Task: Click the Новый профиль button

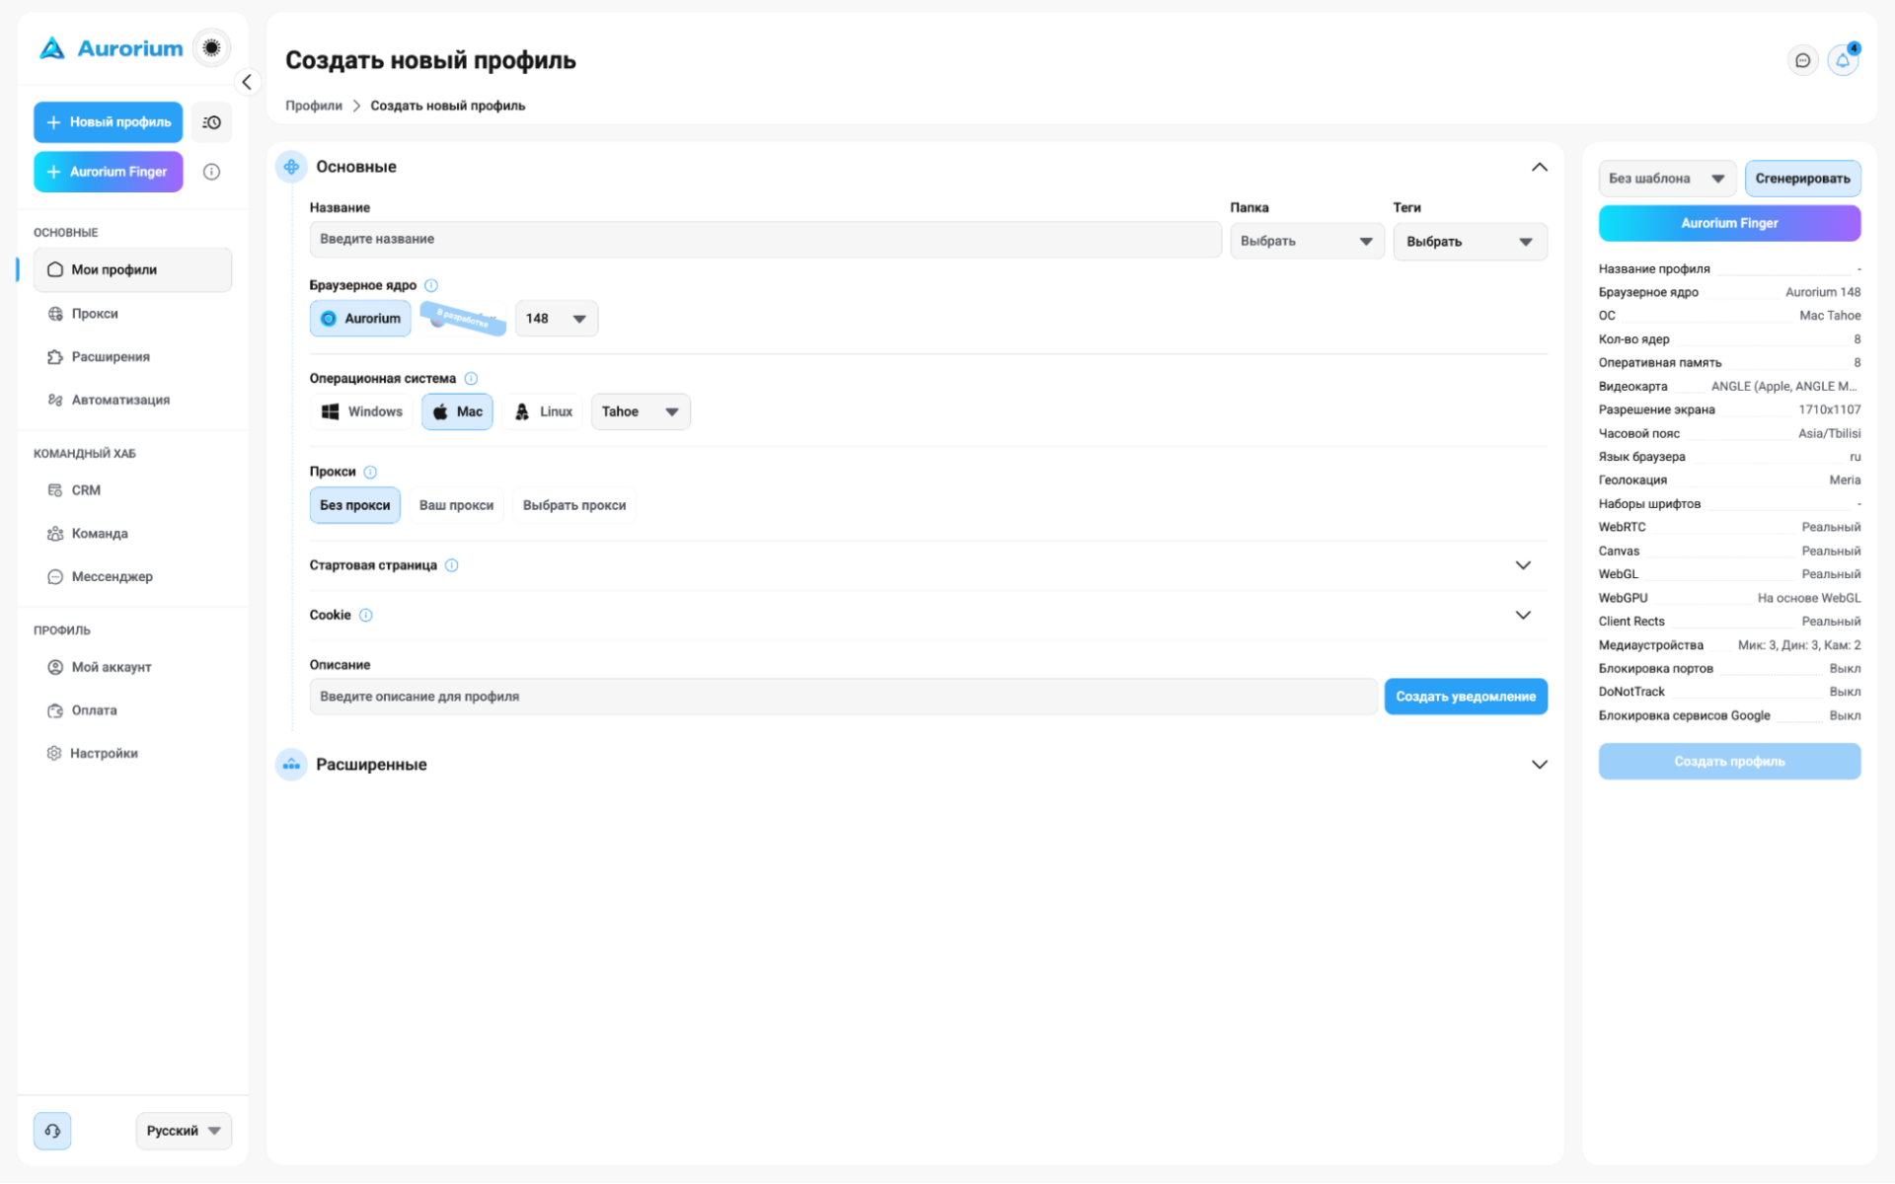Action: [x=109, y=122]
